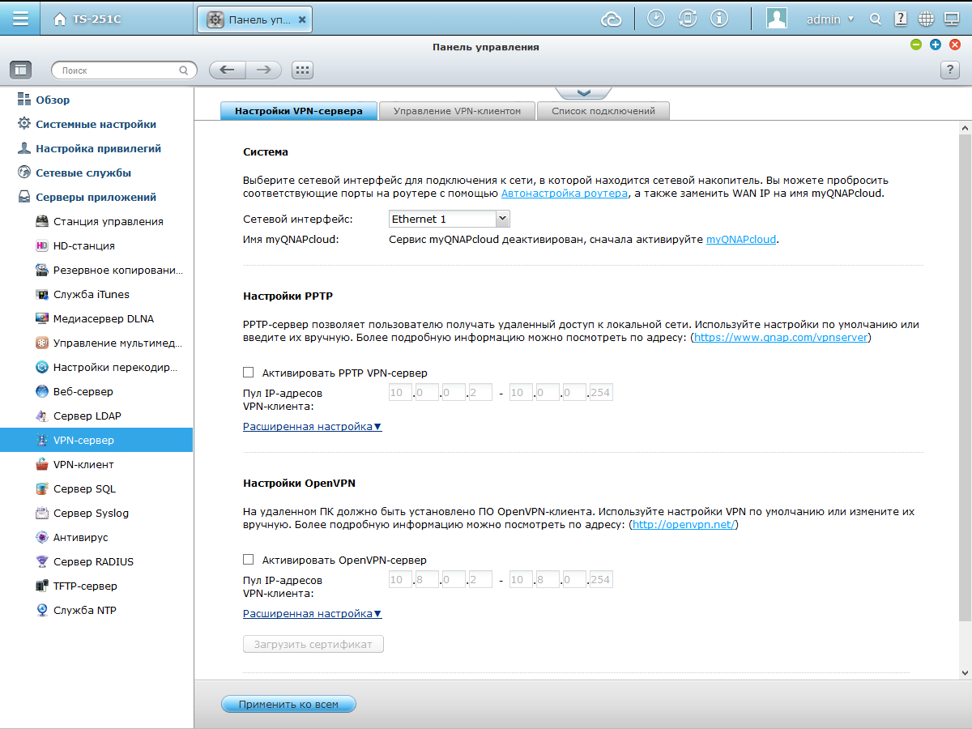972x729 pixels.
Task: Open the background tasks clock icon
Action: point(656,19)
